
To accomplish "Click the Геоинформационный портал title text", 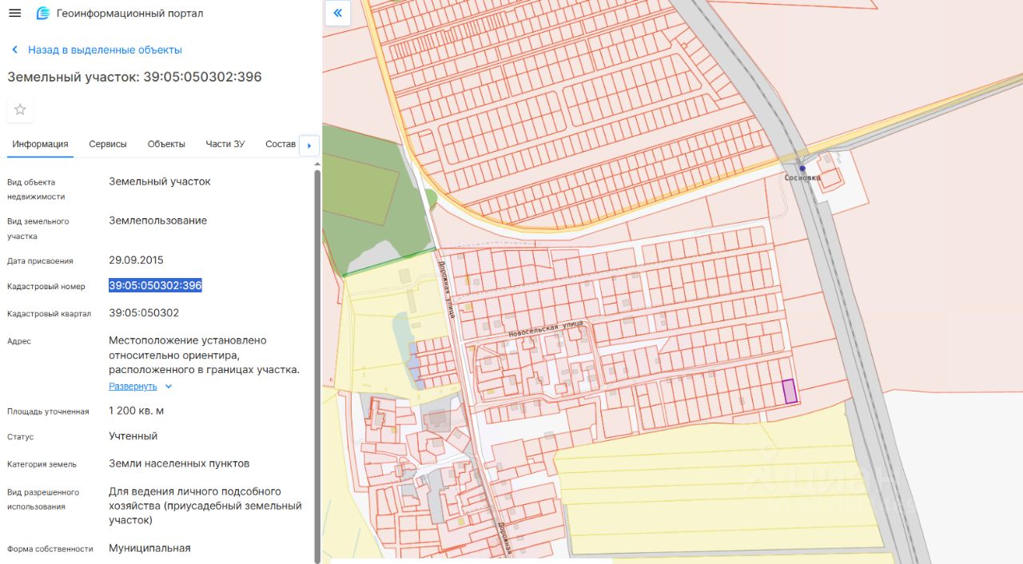I will (x=129, y=14).
